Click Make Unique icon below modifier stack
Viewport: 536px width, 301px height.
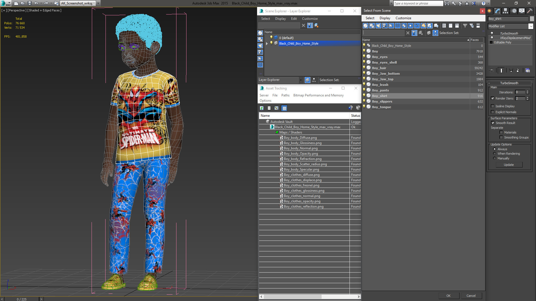click(511, 71)
